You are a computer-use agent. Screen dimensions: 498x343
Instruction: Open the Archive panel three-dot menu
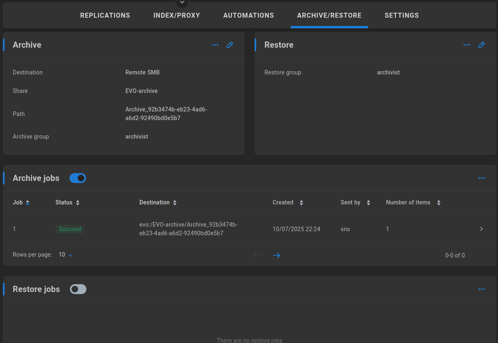(215, 45)
